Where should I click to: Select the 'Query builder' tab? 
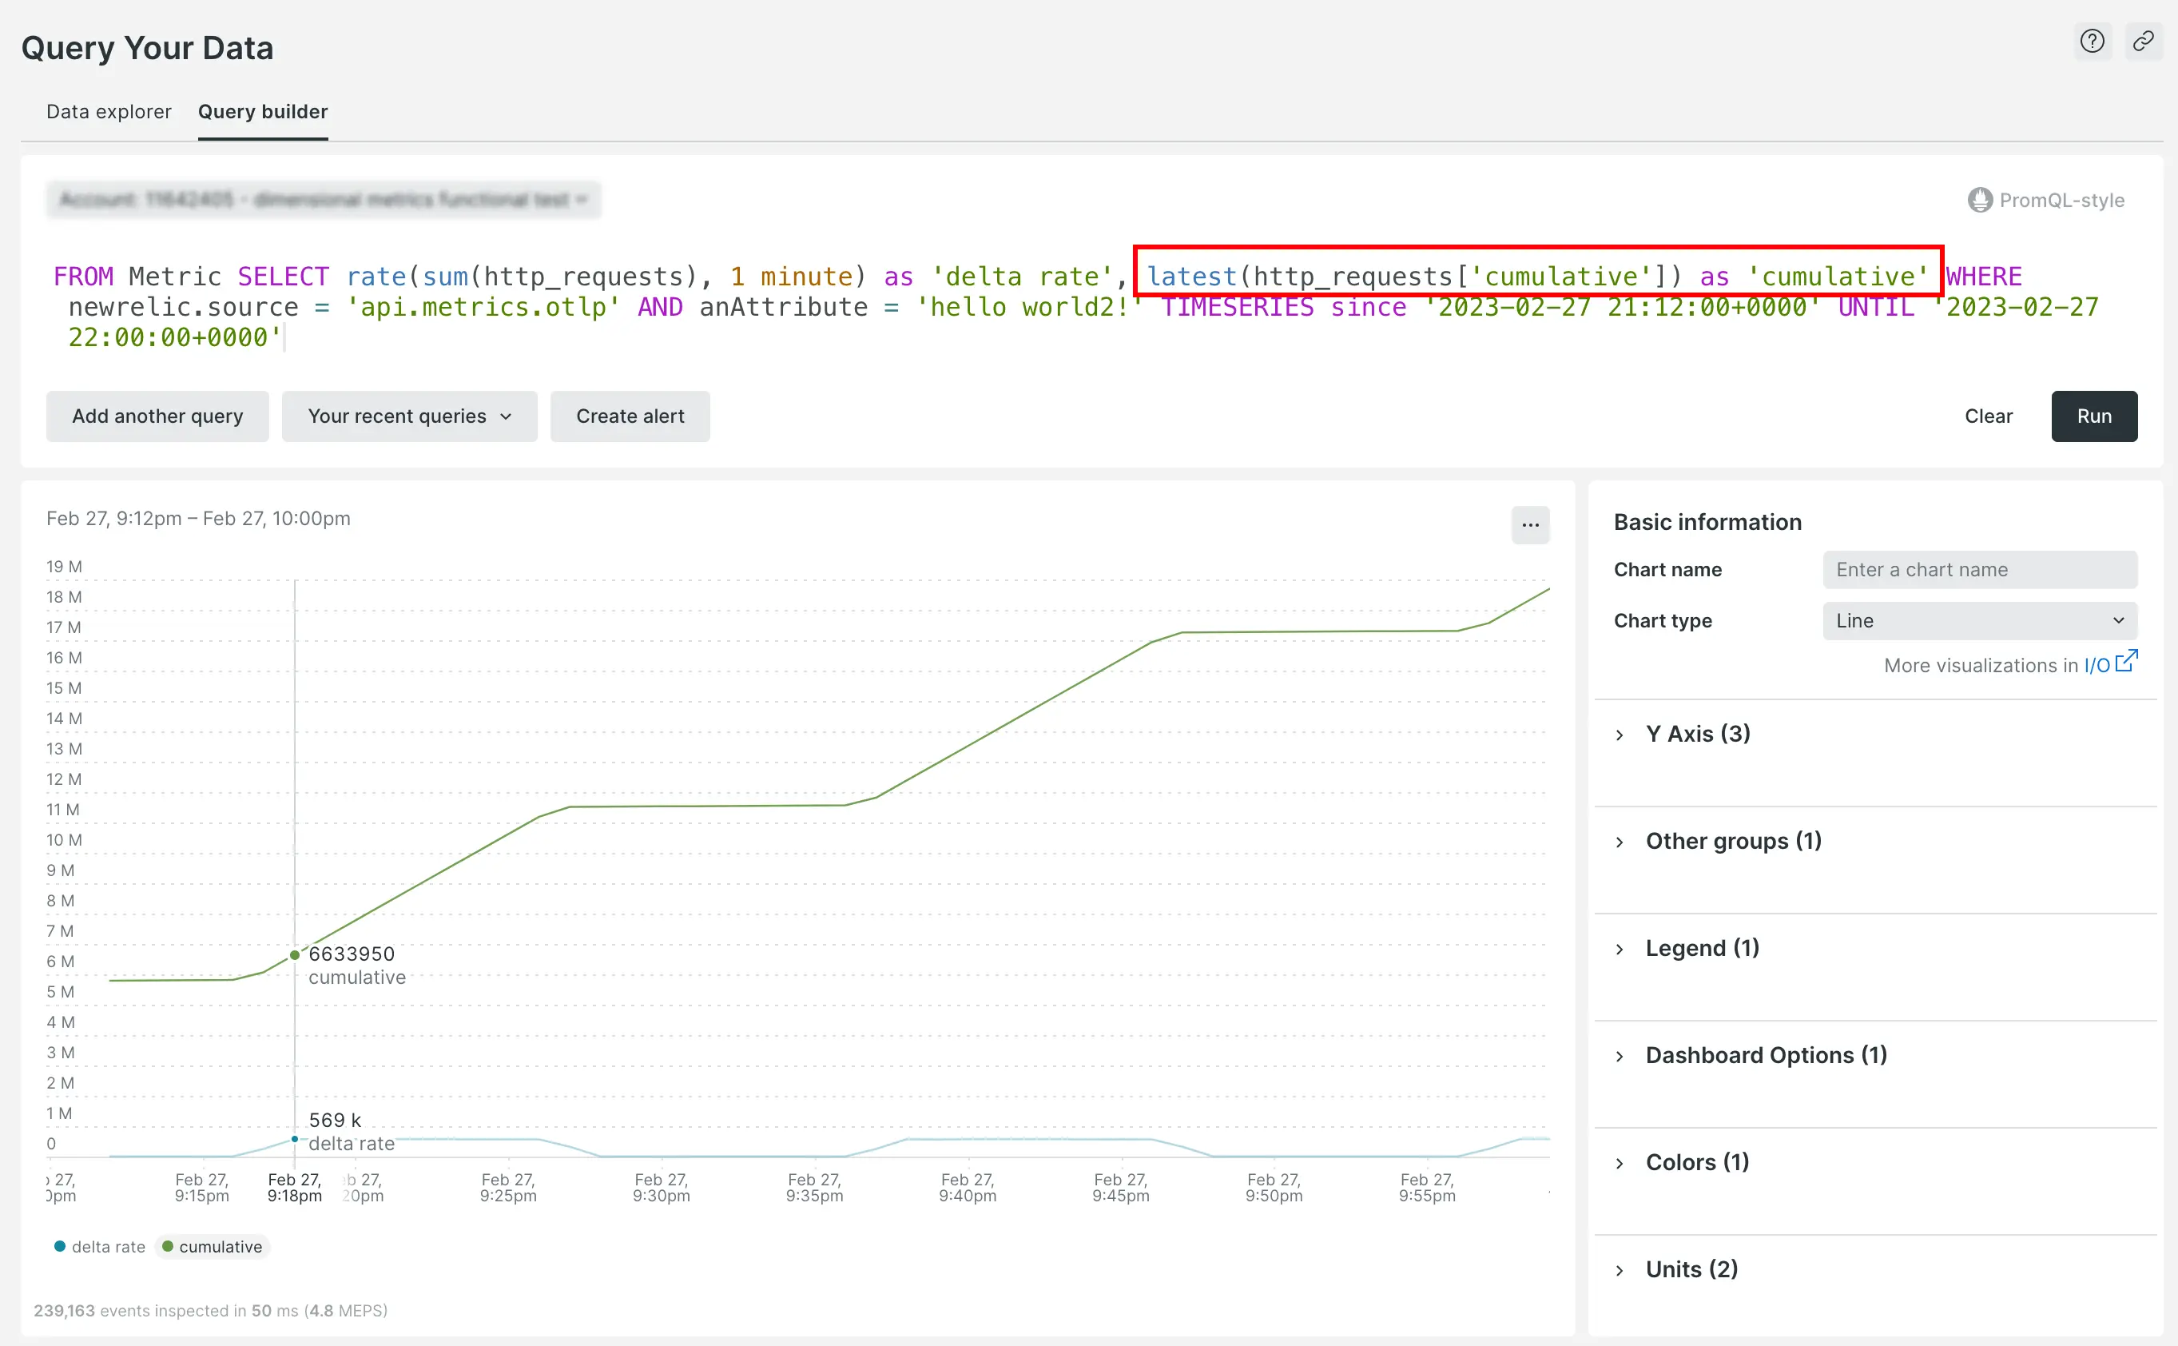point(263,110)
